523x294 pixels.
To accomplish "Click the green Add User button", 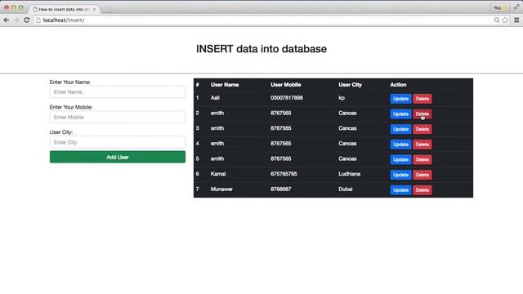I will pyautogui.click(x=118, y=157).
